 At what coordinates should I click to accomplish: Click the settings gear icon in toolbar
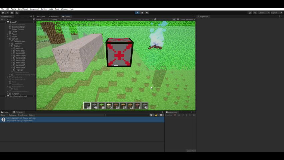pyautogui.click(x=17, y=13)
